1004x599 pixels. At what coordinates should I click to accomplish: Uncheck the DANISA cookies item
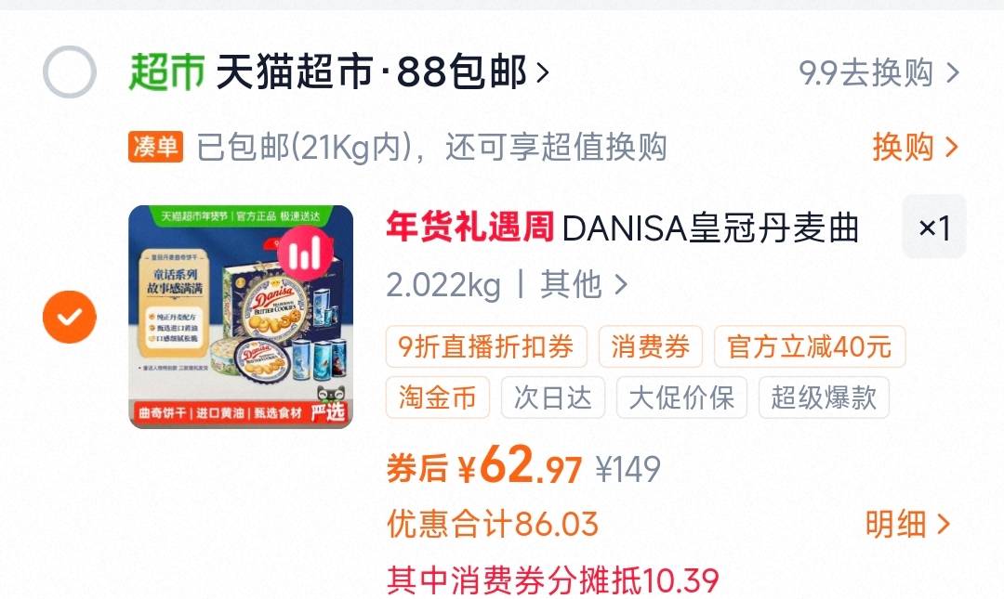(69, 317)
